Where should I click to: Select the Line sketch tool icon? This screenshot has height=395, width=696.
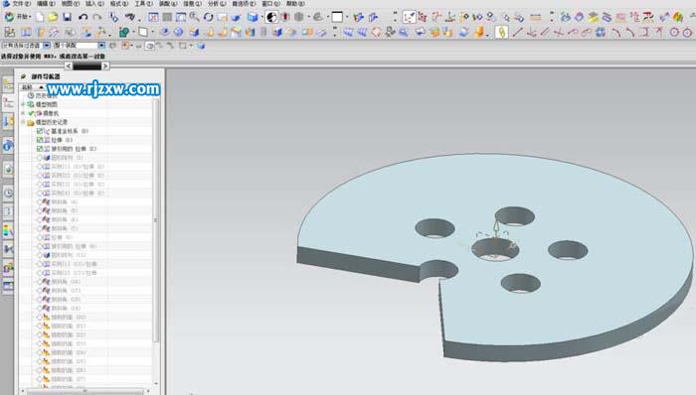(518, 33)
